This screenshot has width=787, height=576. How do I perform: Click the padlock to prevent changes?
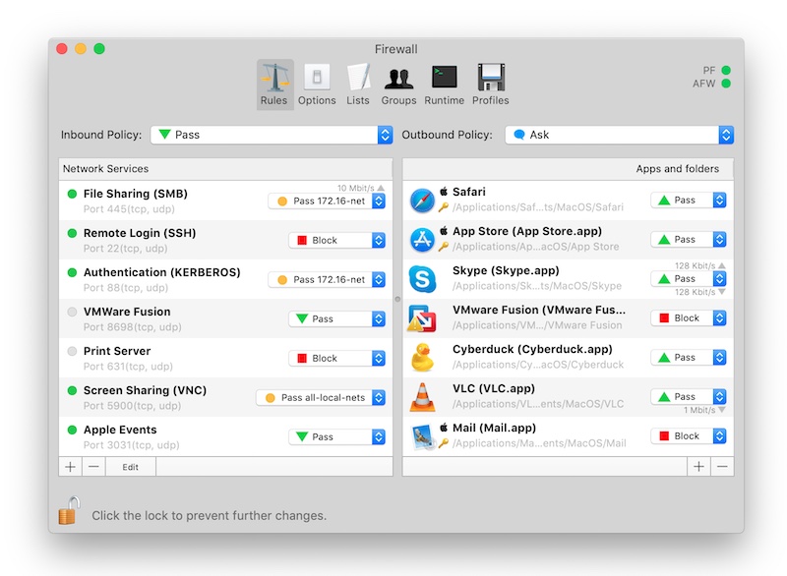pos(69,511)
